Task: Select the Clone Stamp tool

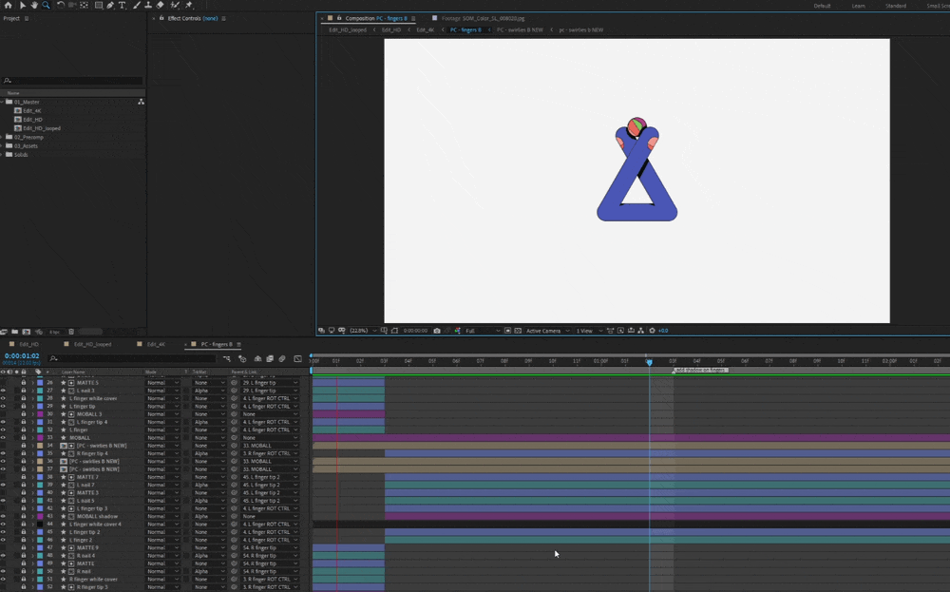Action: pos(148,5)
